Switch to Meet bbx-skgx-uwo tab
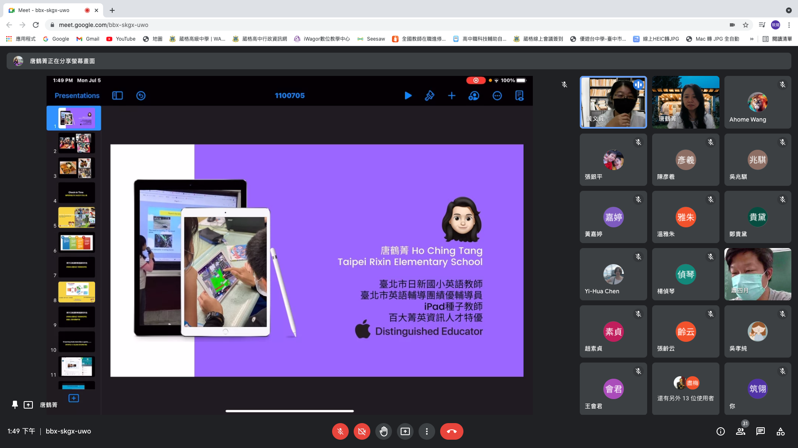 (44, 10)
